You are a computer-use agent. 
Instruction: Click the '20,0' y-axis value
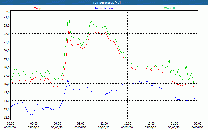pos(7,50)
